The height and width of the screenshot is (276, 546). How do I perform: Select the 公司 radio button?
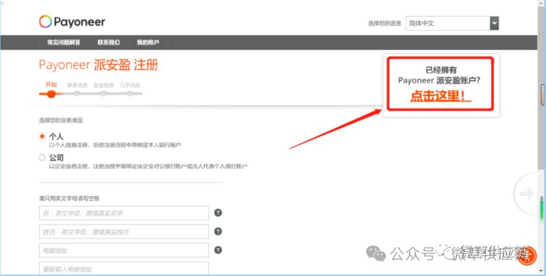(x=42, y=158)
